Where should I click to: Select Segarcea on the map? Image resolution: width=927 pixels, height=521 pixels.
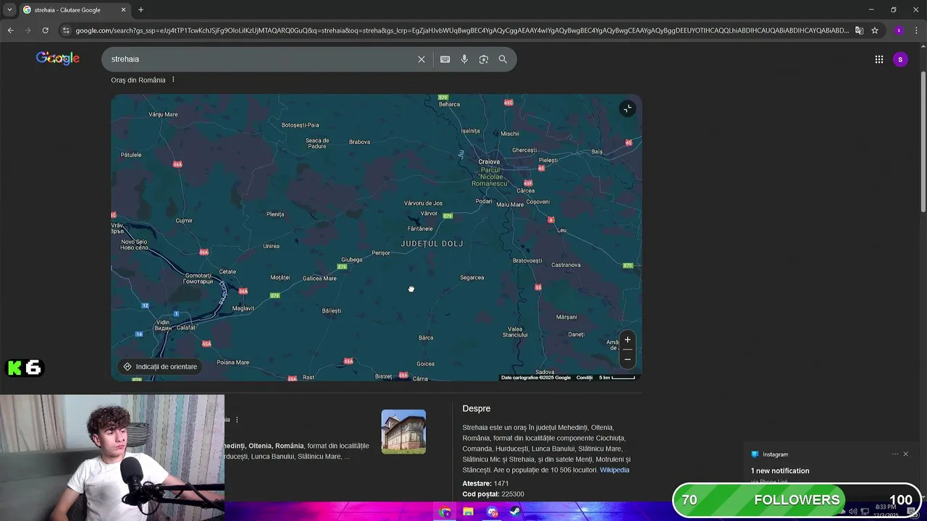[x=472, y=278]
